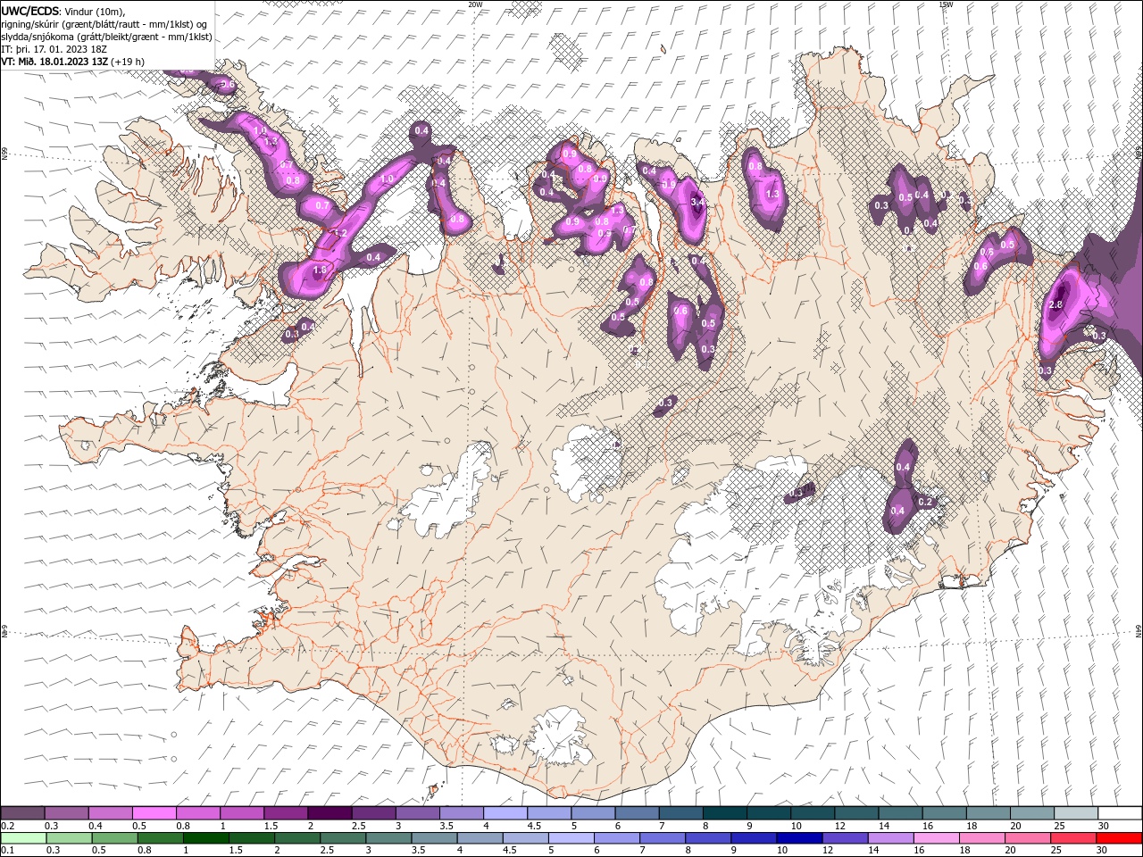Click the white 30 swatch in top legend row

[1120, 813]
